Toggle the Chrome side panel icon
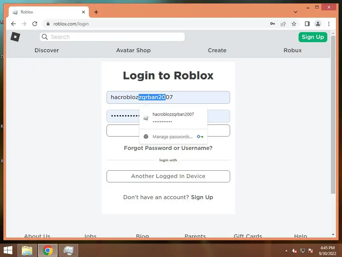This screenshot has height=257, width=342. pyautogui.click(x=307, y=24)
